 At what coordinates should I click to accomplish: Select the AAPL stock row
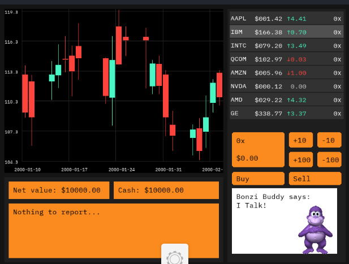(286, 19)
